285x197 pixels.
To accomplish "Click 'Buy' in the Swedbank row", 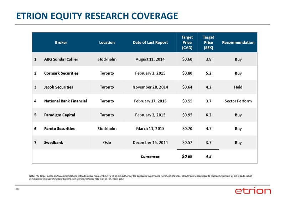I will tap(238, 143).
